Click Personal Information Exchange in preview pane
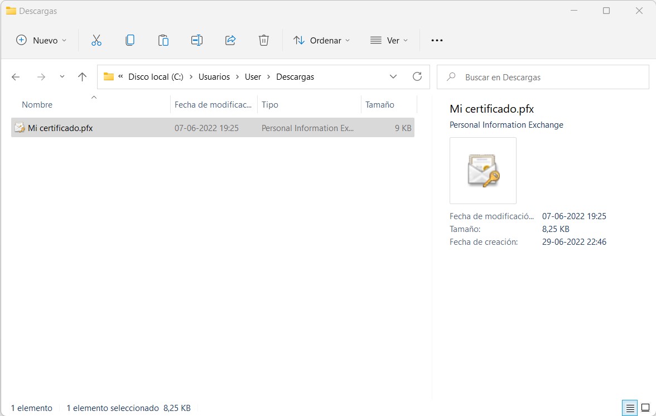This screenshot has height=416, width=656. click(x=507, y=124)
